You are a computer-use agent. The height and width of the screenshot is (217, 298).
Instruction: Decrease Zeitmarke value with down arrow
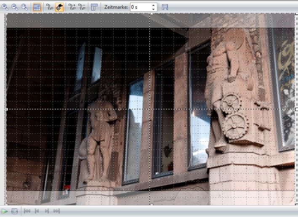154,9
